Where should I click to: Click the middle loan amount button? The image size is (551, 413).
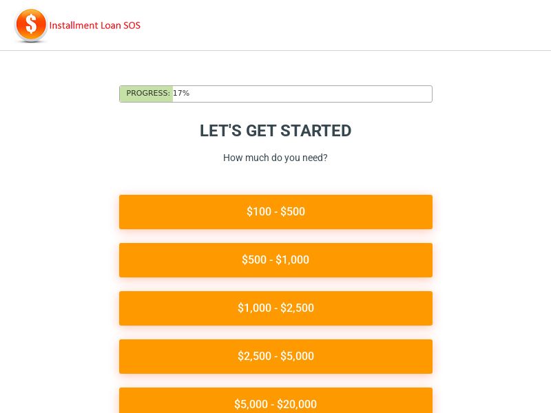275,308
